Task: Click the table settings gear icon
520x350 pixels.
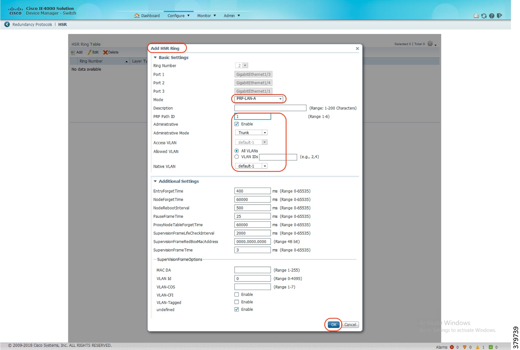Action: (430, 44)
